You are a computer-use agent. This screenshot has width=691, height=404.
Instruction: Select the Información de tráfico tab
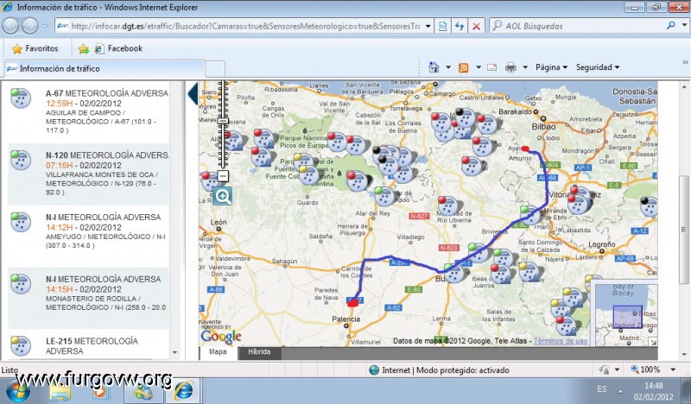[105, 69]
